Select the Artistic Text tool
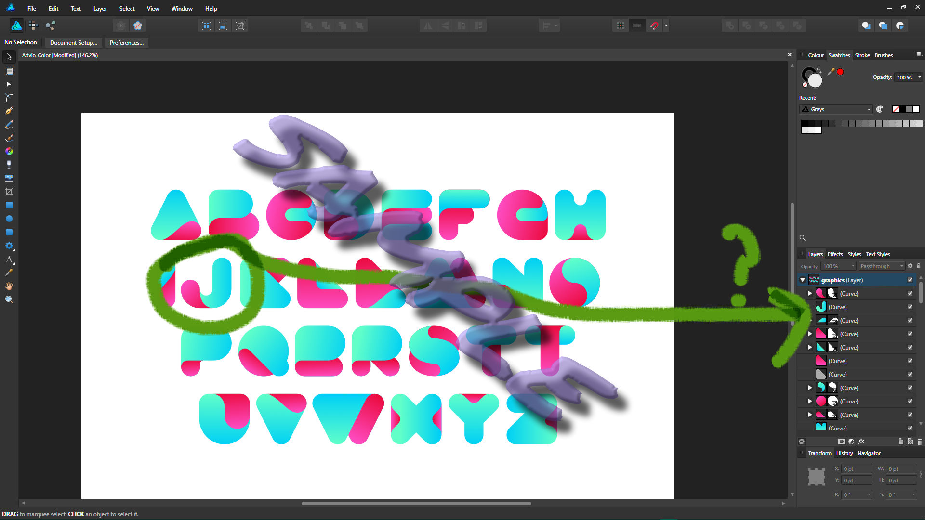The width and height of the screenshot is (925, 520). (x=9, y=260)
